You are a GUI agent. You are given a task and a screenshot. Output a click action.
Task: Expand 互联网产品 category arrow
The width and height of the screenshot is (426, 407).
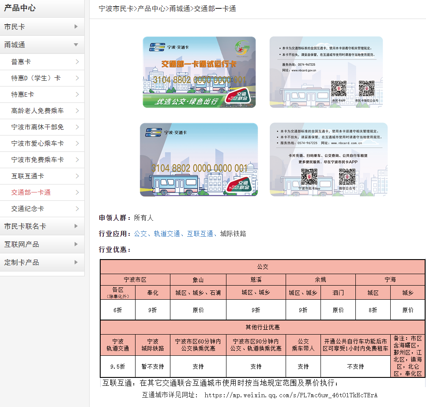click(x=76, y=244)
